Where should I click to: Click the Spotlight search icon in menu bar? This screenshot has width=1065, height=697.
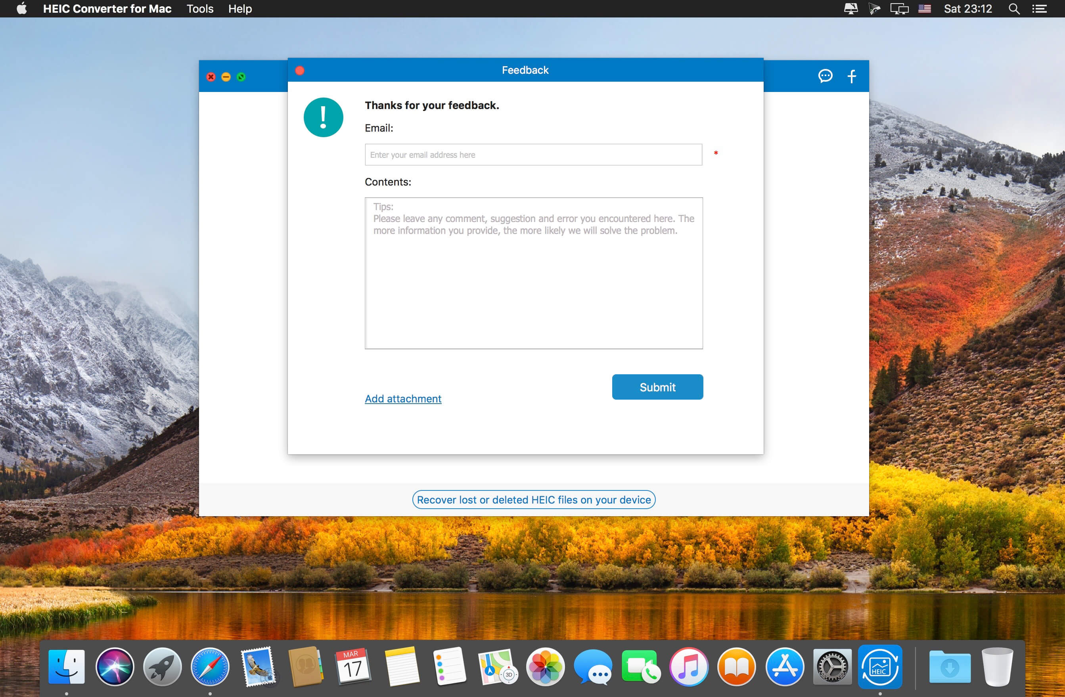coord(1014,9)
